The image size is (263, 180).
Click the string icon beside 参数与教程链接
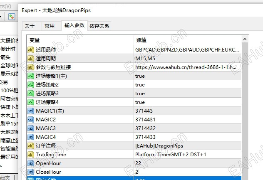tap(31, 67)
